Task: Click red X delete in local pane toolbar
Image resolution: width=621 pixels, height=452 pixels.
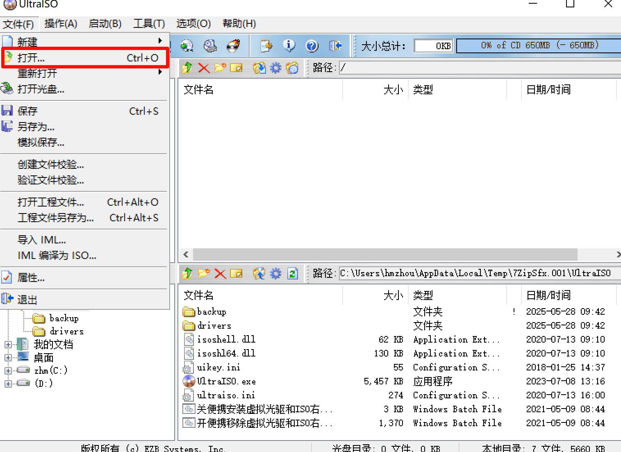Action: click(x=220, y=273)
